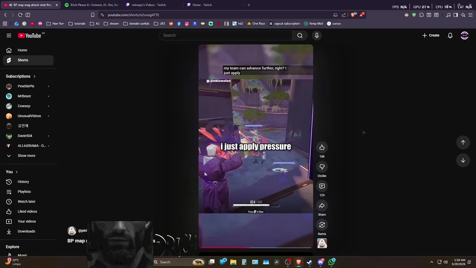Expand Show more subscriptions
The width and height of the screenshot is (476, 268).
(26, 156)
